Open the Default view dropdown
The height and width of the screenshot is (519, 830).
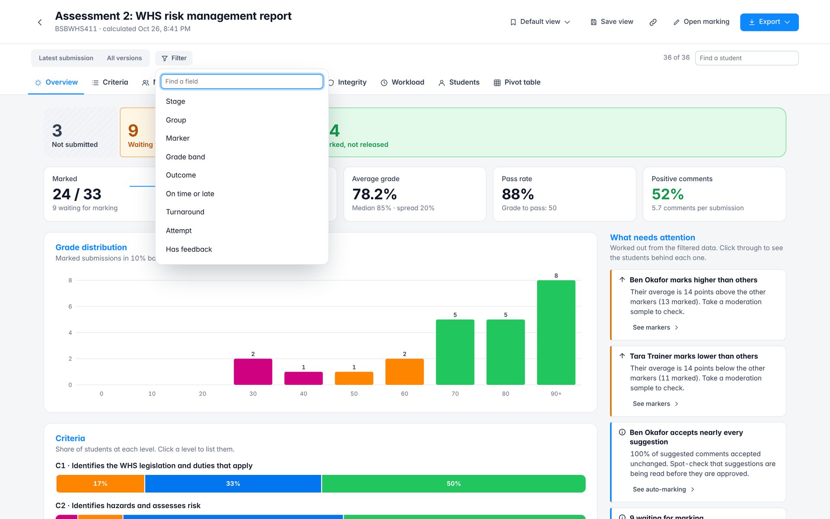pos(540,22)
